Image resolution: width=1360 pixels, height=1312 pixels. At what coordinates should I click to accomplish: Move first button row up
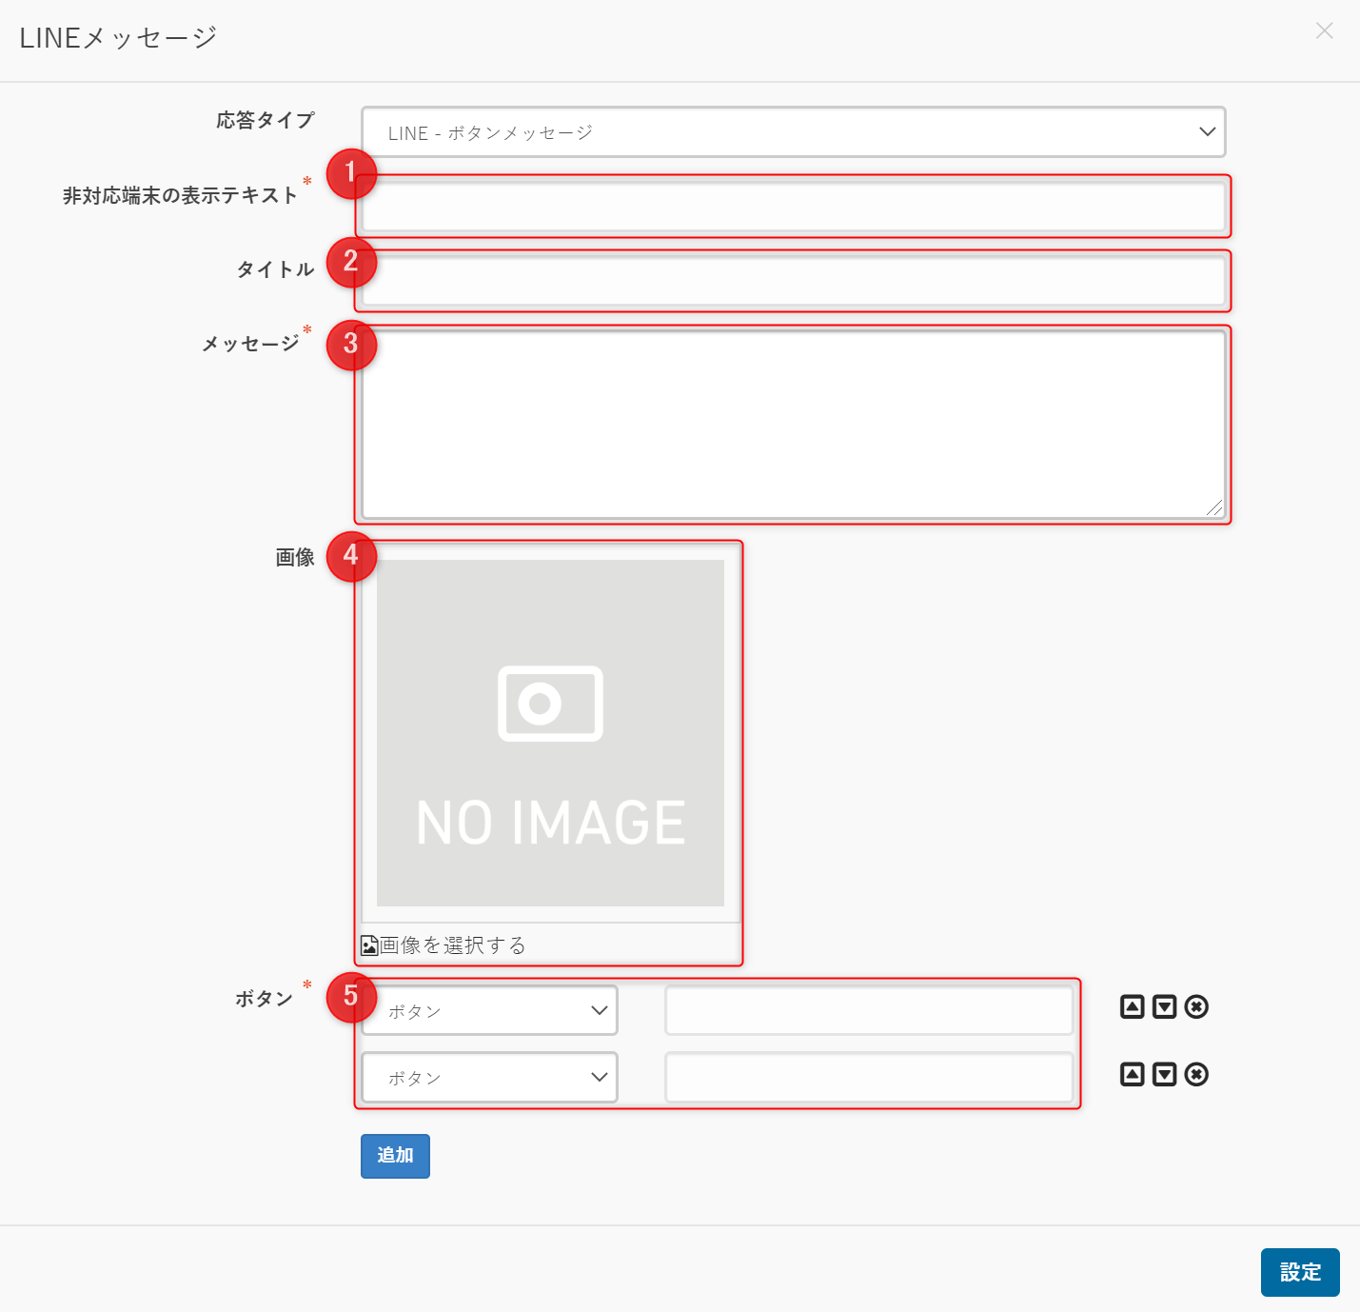pos(1132,1006)
